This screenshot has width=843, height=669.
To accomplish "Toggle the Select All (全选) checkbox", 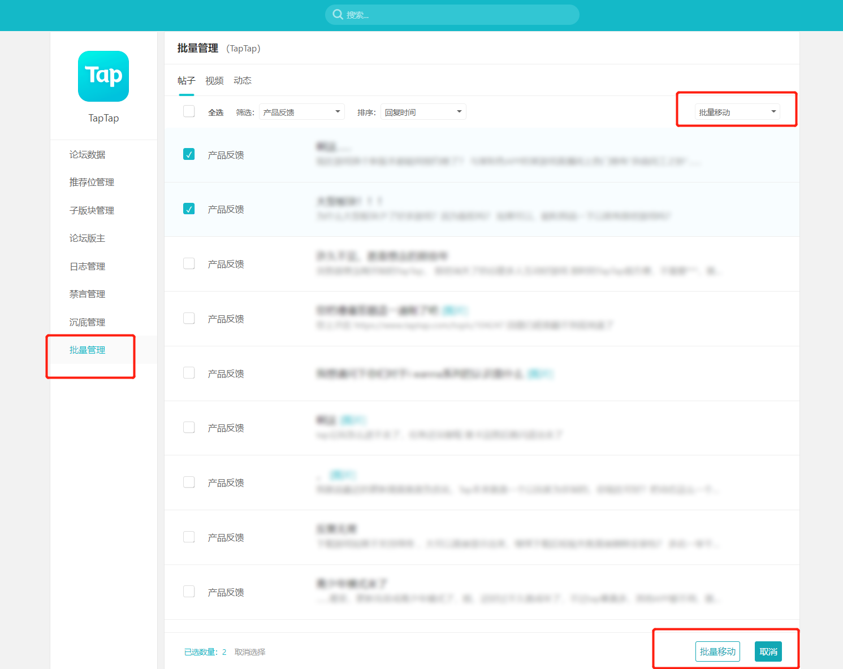I will pos(189,111).
